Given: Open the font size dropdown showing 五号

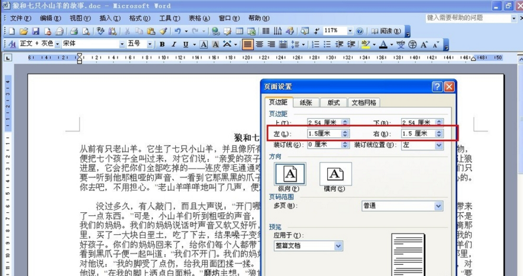Looking at the screenshot, I should pos(150,44).
